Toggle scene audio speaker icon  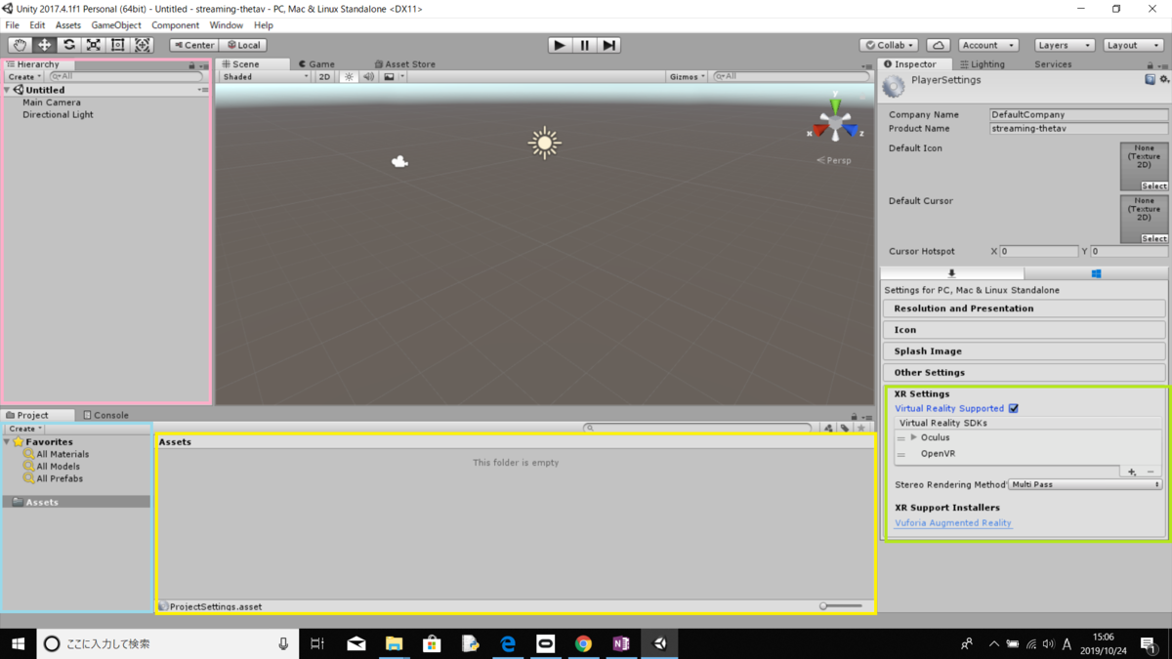point(369,76)
